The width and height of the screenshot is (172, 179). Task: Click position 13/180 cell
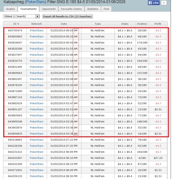(142, 109)
